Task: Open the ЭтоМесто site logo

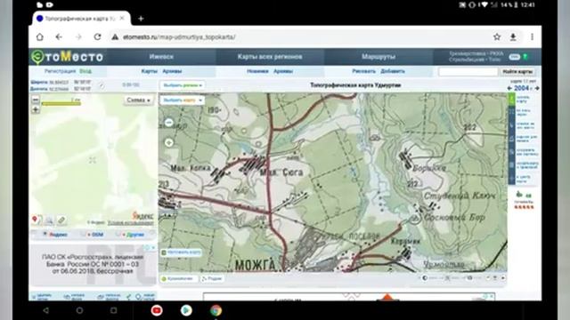Action: pos(67,57)
